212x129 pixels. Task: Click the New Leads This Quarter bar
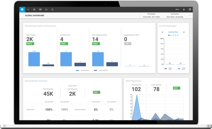coord(34,59)
